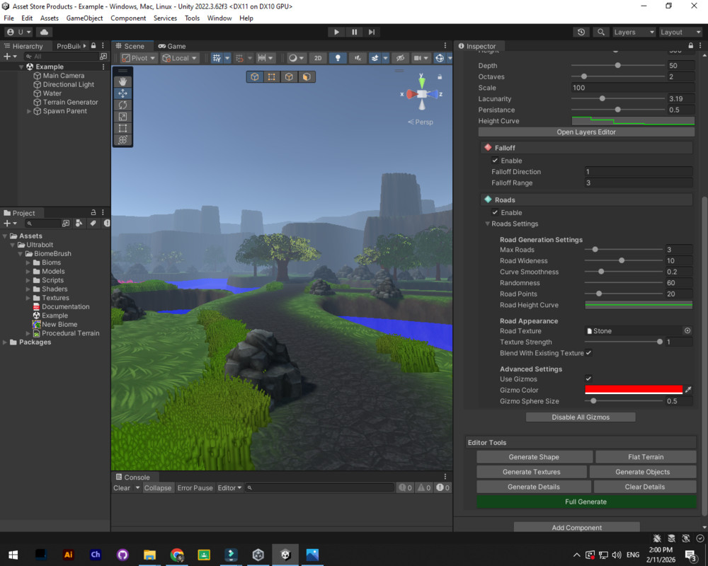Toggle scene audio mute icon

click(358, 58)
